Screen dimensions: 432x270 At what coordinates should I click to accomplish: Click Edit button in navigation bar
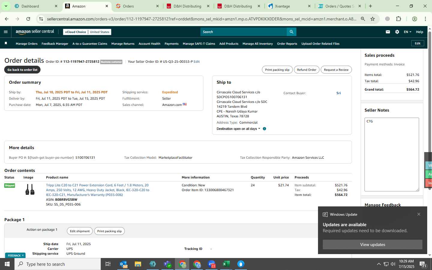[418, 43]
